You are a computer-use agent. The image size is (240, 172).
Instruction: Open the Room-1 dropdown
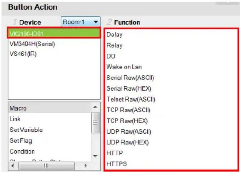(x=81, y=22)
